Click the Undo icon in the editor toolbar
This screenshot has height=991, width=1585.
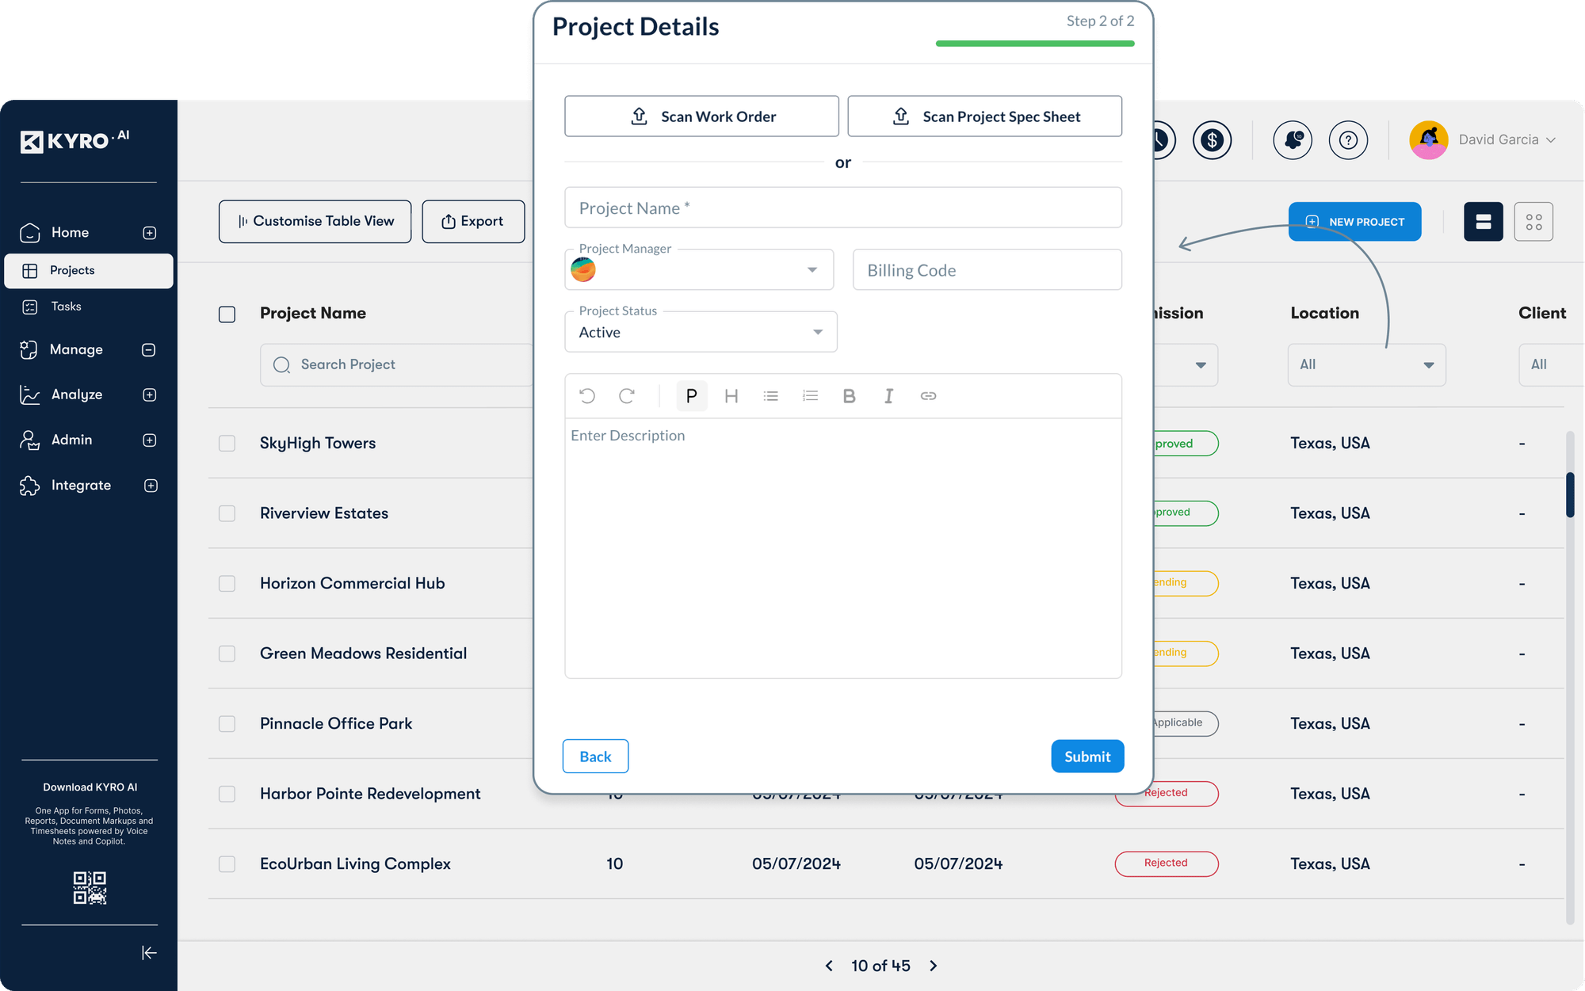click(586, 395)
